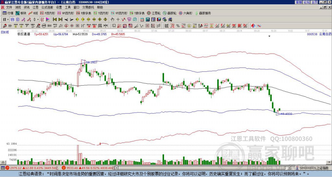
Task: Open T数字表 tool
Action: pyautogui.click(x=137, y=13)
